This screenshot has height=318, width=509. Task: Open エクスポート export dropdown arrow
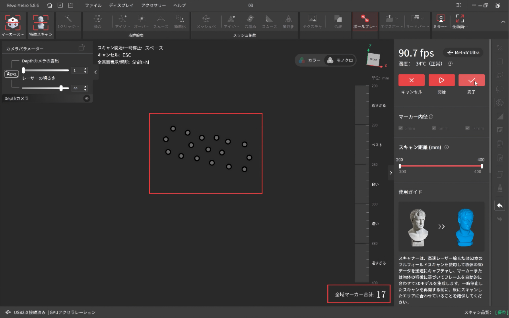tap(397, 18)
